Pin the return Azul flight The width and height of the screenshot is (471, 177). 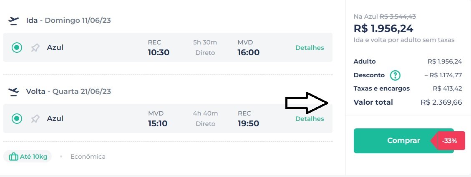[x=35, y=119]
